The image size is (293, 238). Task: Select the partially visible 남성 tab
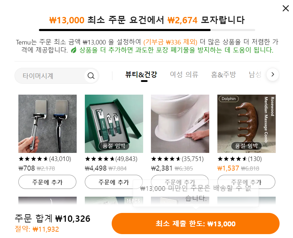click(x=255, y=75)
